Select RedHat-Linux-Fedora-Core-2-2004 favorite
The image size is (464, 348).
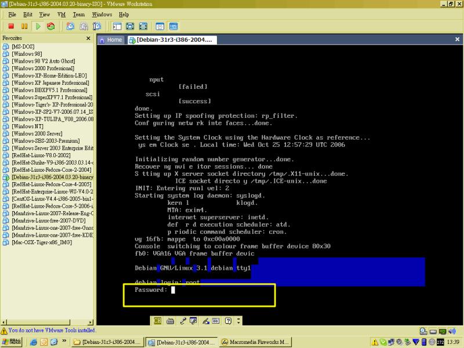click(x=52, y=170)
